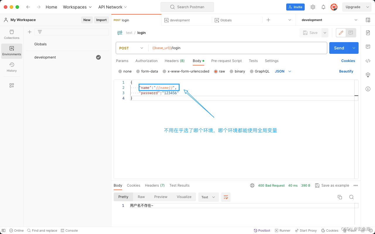
Task: Open the Related requests lightbulb icon
Action: pyautogui.click(x=368, y=75)
